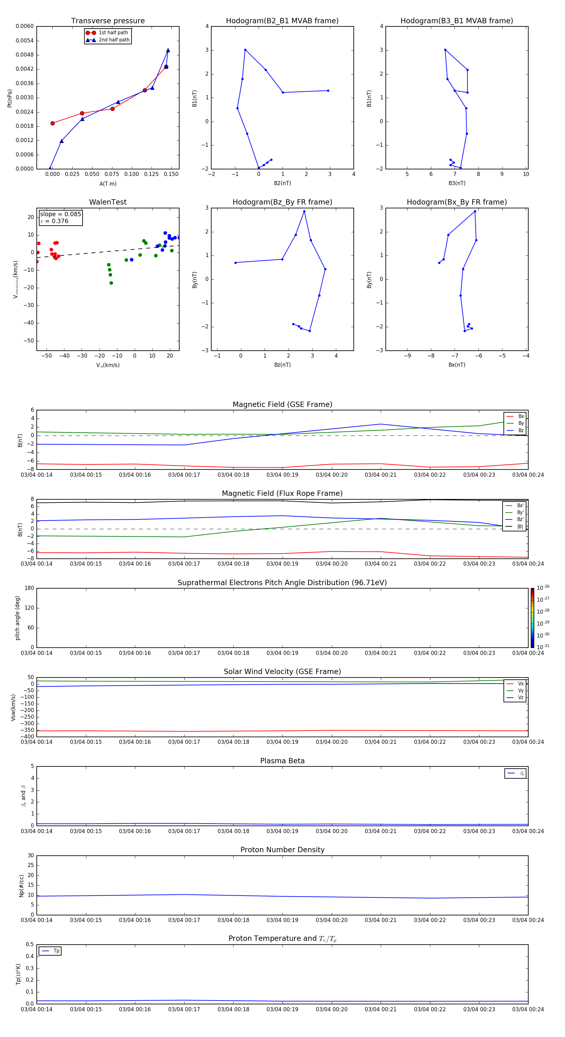Click the 'Bx(nT)' x-axis label
Viewport: 565px width, 1037px height.
coord(457,365)
